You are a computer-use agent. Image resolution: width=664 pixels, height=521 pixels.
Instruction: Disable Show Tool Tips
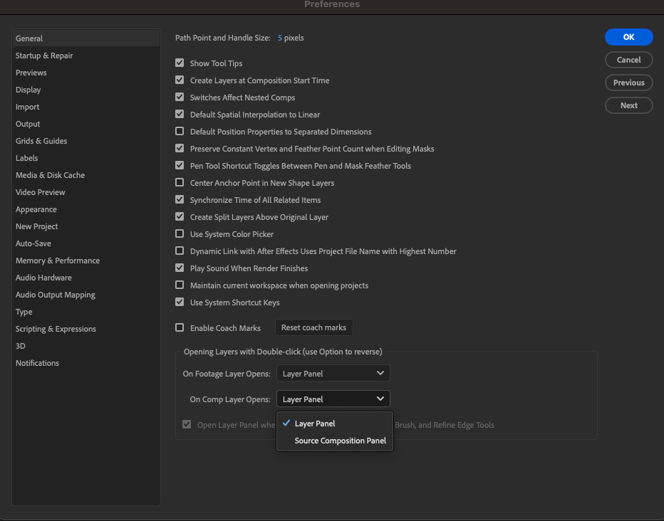180,63
